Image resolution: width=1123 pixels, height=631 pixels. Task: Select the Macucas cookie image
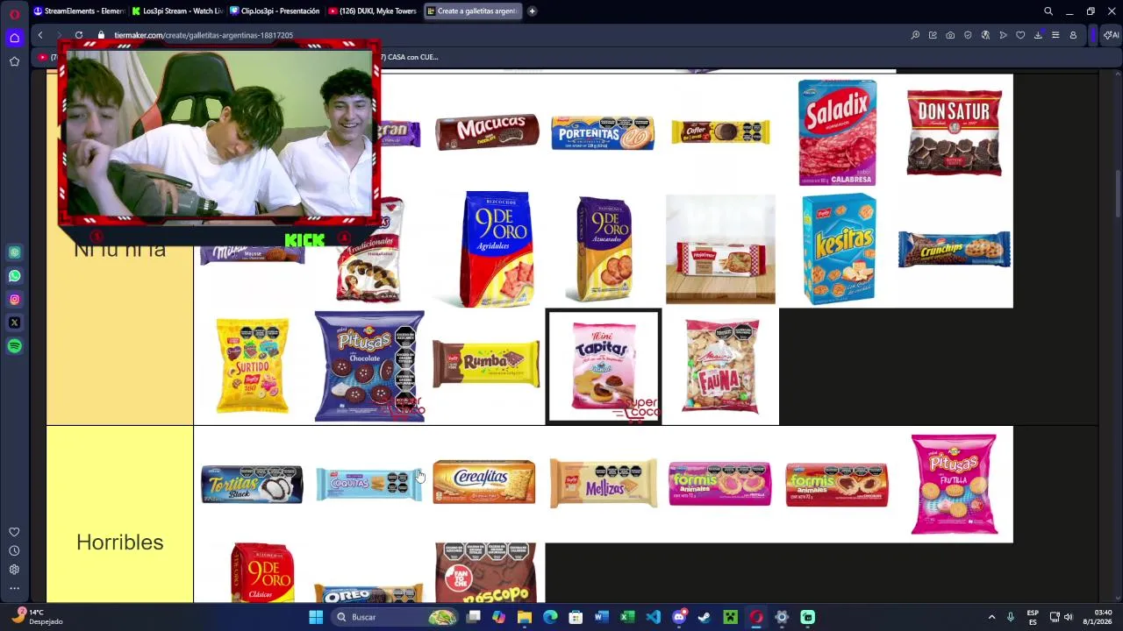[x=487, y=132]
